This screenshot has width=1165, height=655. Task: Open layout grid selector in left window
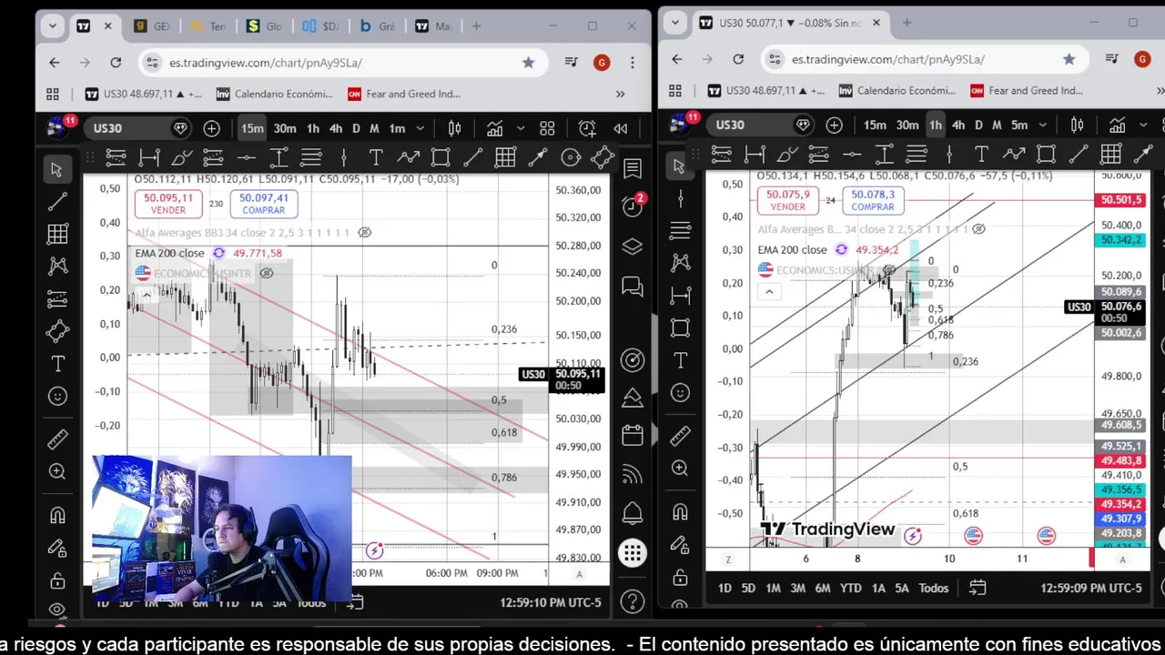point(547,128)
